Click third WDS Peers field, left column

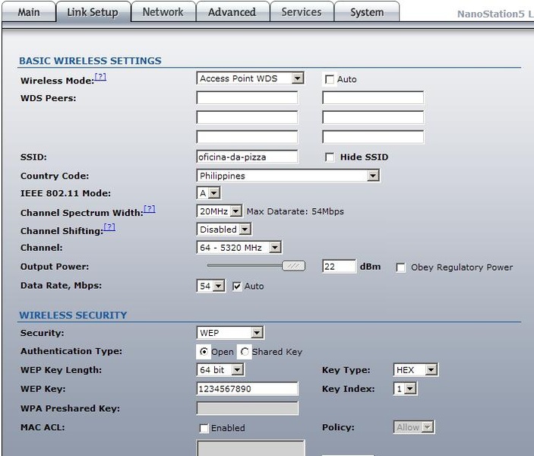pos(247,137)
